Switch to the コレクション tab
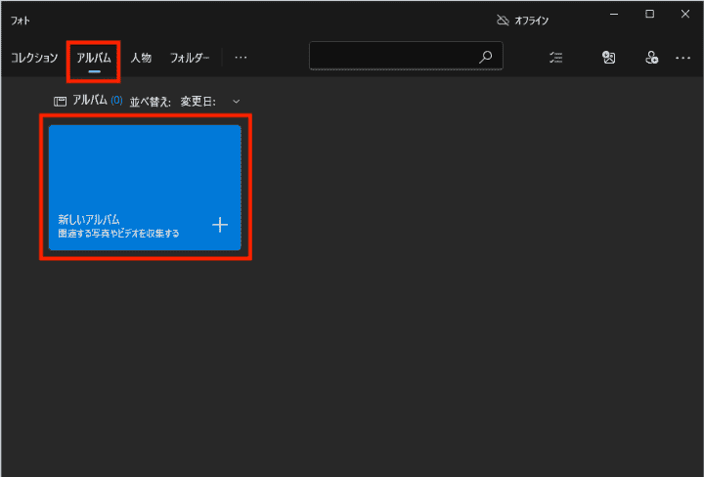 tap(34, 58)
